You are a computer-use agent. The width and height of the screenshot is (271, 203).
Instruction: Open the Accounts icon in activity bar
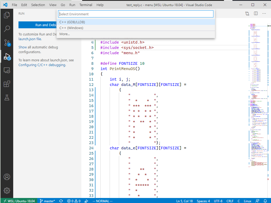tap(7, 177)
